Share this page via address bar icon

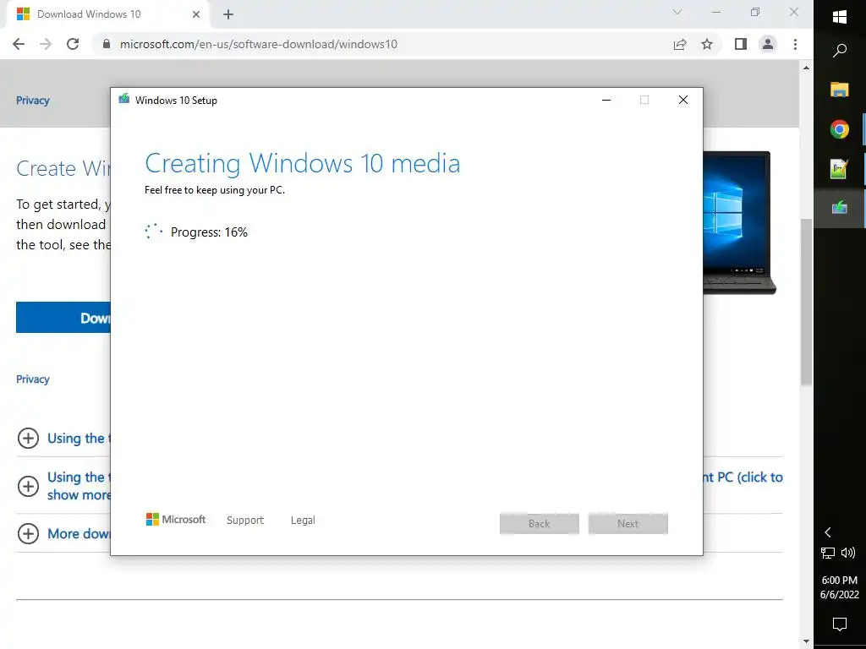coord(680,44)
